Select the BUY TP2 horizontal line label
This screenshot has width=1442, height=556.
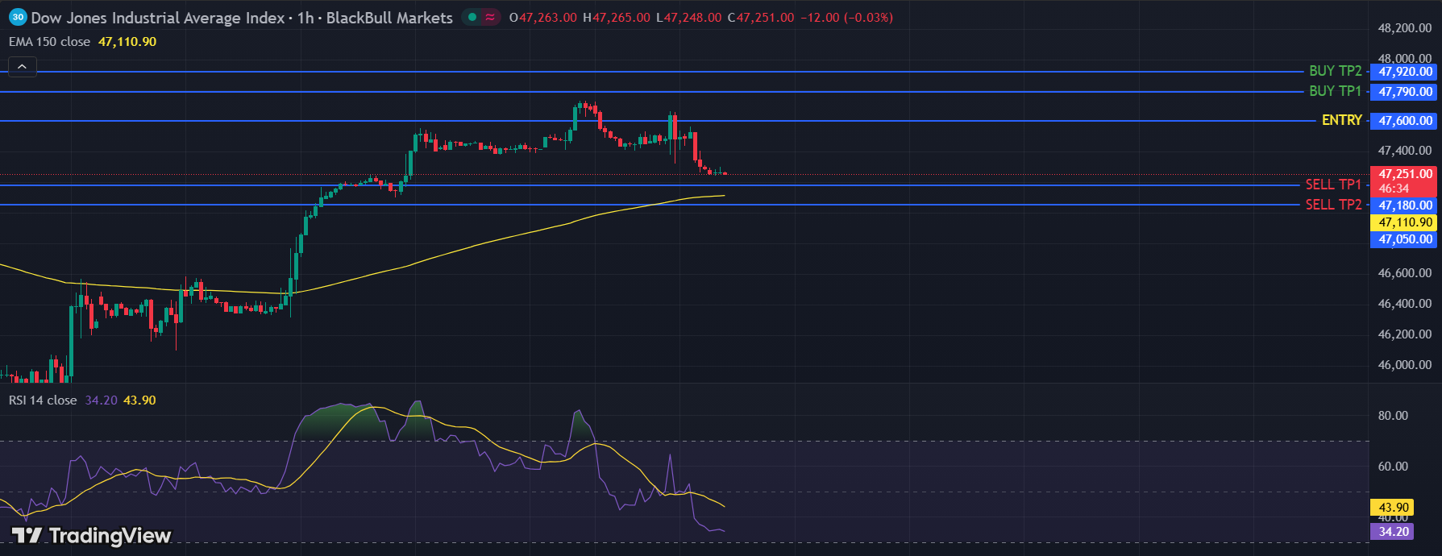(1335, 71)
